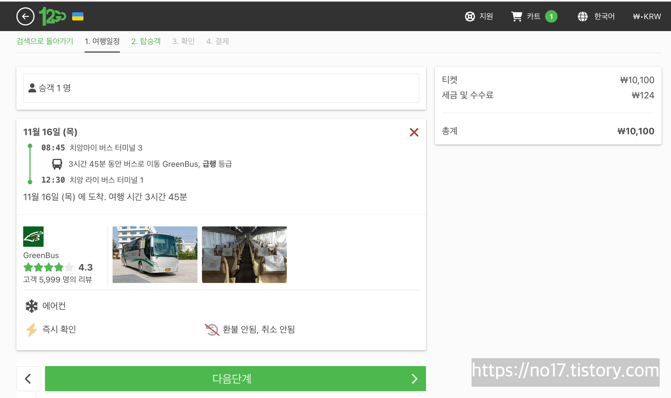
Task: Click the 12:30 arrival time
Action: pyautogui.click(x=53, y=180)
